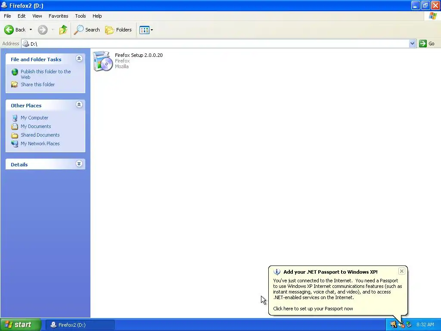Viewport: 441px width, 331px height.
Task: Click the Other Places heading text
Action: tap(26, 106)
